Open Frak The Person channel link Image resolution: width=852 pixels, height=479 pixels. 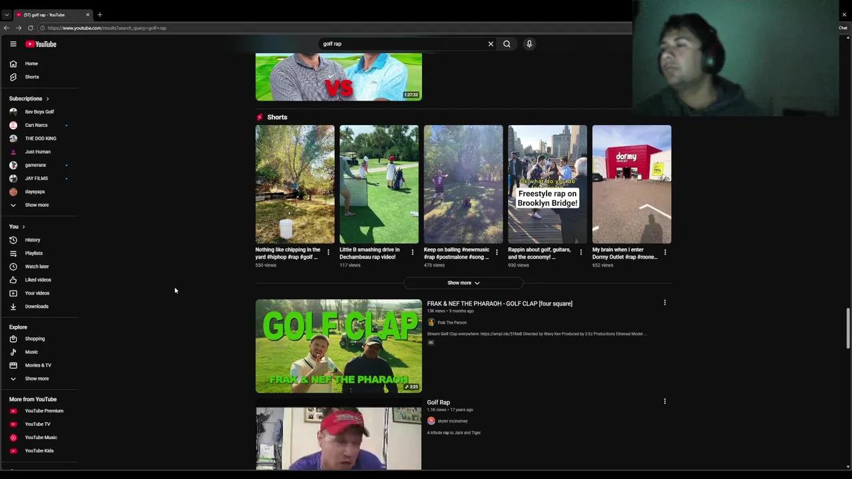pos(452,323)
